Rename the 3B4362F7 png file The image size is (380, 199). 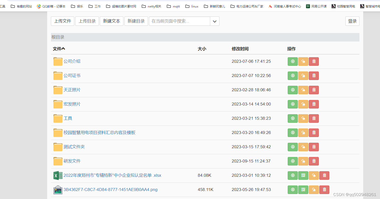[314, 190]
